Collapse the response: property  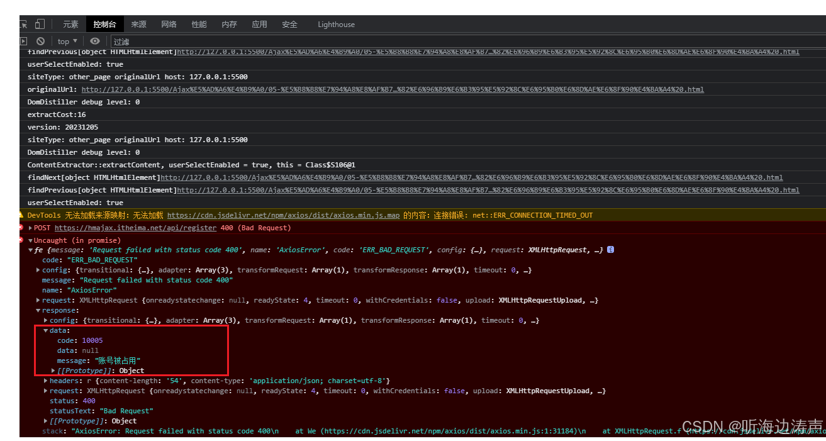(38, 310)
